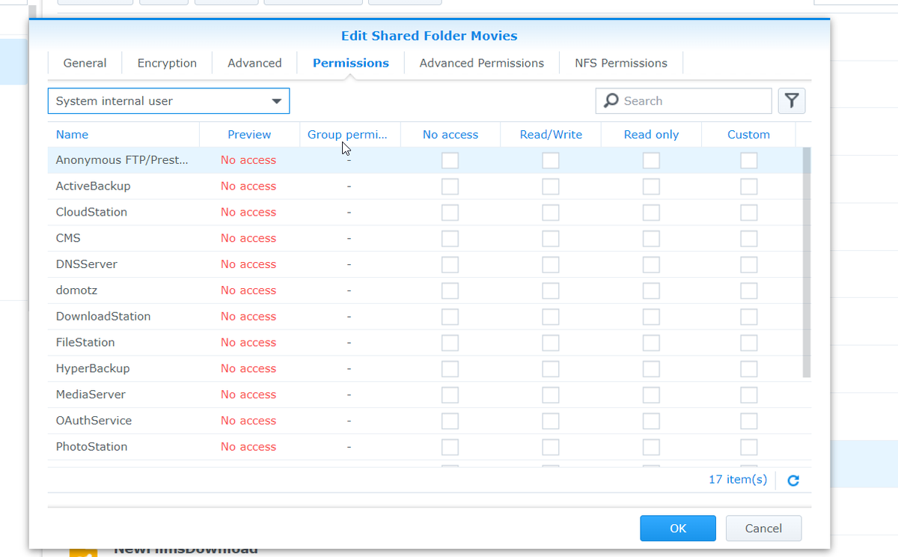This screenshot has width=898, height=557.
Task: Select the CloudStation user row
Action: (x=425, y=213)
